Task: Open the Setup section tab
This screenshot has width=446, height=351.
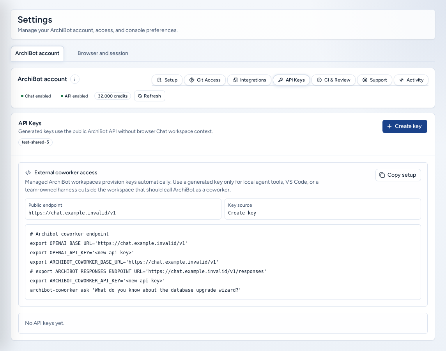Action: click(x=167, y=80)
